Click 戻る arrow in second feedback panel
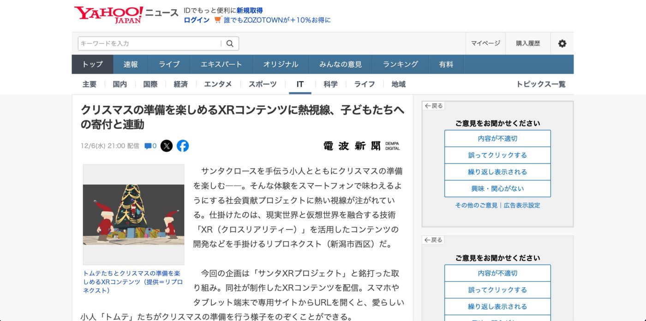Screen dimensions: 646x321 pyautogui.click(x=434, y=240)
